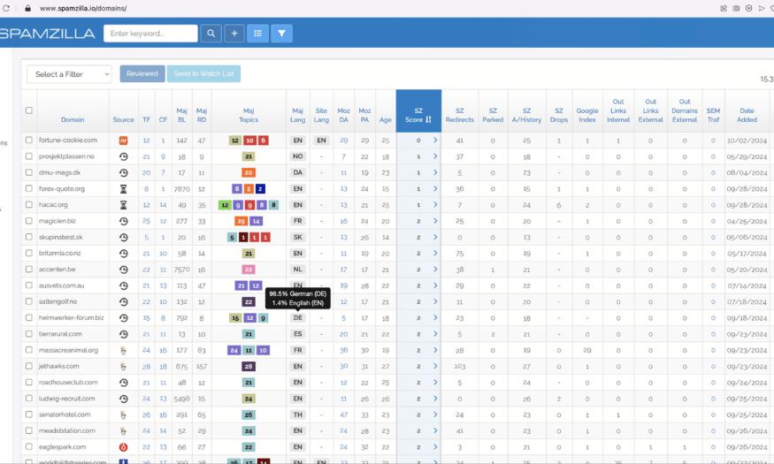Click the history source icon for saltengolf.no

coord(124,301)
